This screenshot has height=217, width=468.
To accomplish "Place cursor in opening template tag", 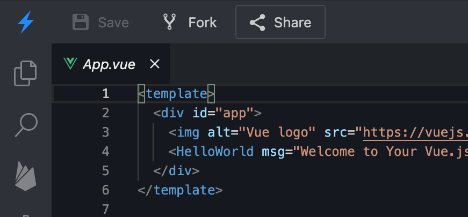I will point(176,94).
